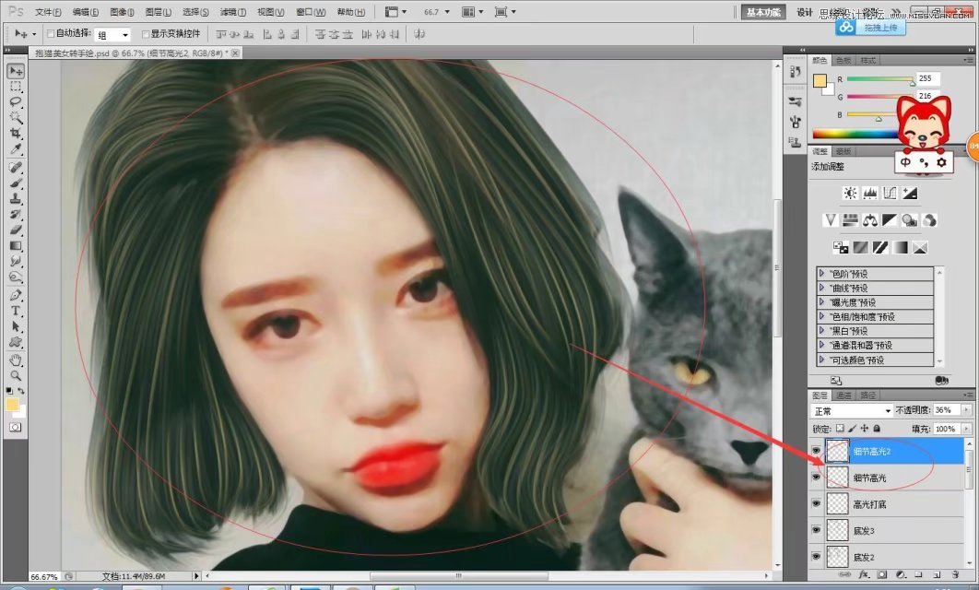
Task: Select the Lasso tool
Action: click(x=16, y=101)
